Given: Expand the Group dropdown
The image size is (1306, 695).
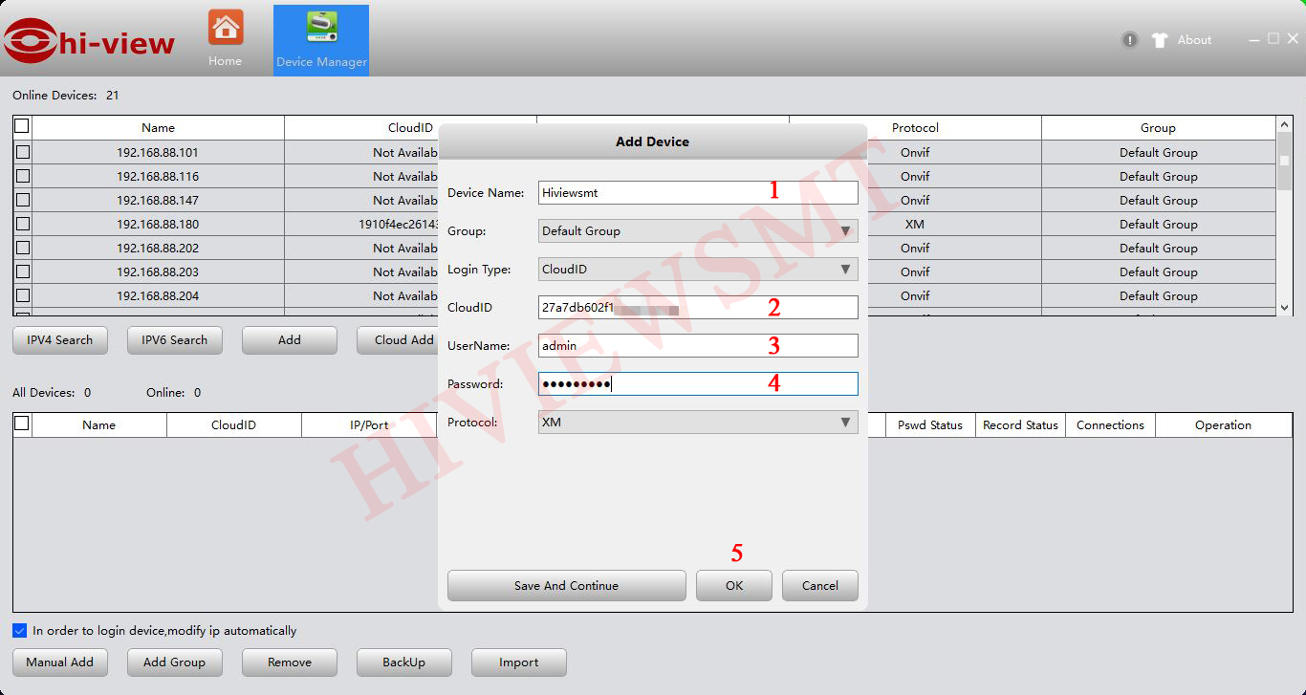Looking at the screenshot, I should tap(698, 231).
